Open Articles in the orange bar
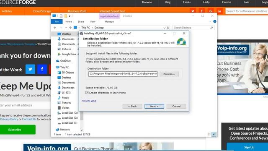Viewport: 268px width, 151px height. (x=7, y=11)
